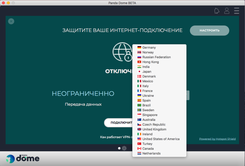Select Brazil server entry
Image resolution: width=245 pixels, height=166 pixels.
159,105
